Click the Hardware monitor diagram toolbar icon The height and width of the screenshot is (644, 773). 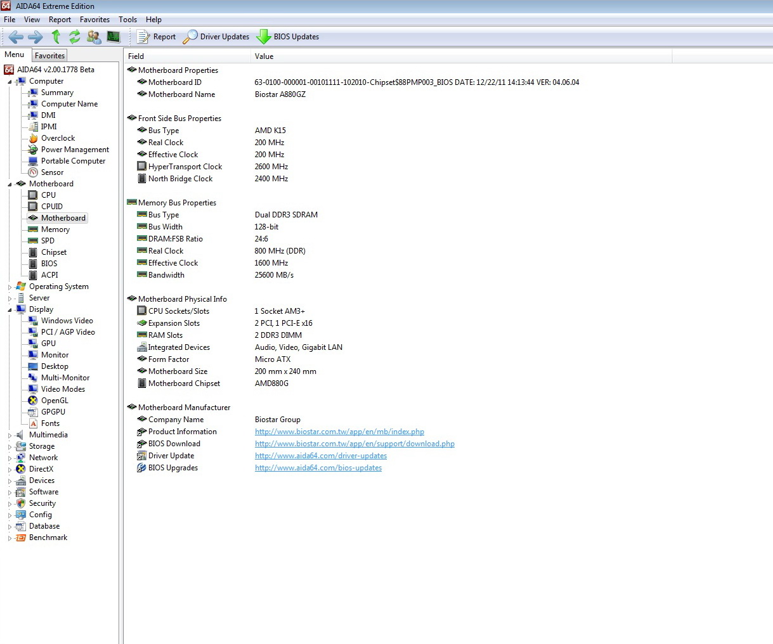point(114,37)
